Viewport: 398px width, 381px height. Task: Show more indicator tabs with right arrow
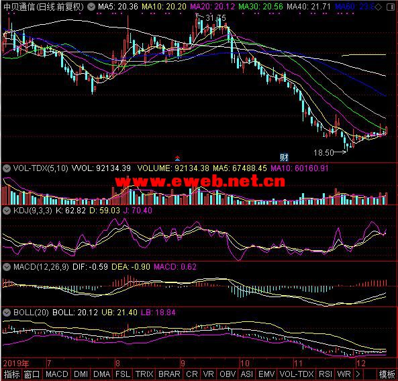tap(358, 374)
